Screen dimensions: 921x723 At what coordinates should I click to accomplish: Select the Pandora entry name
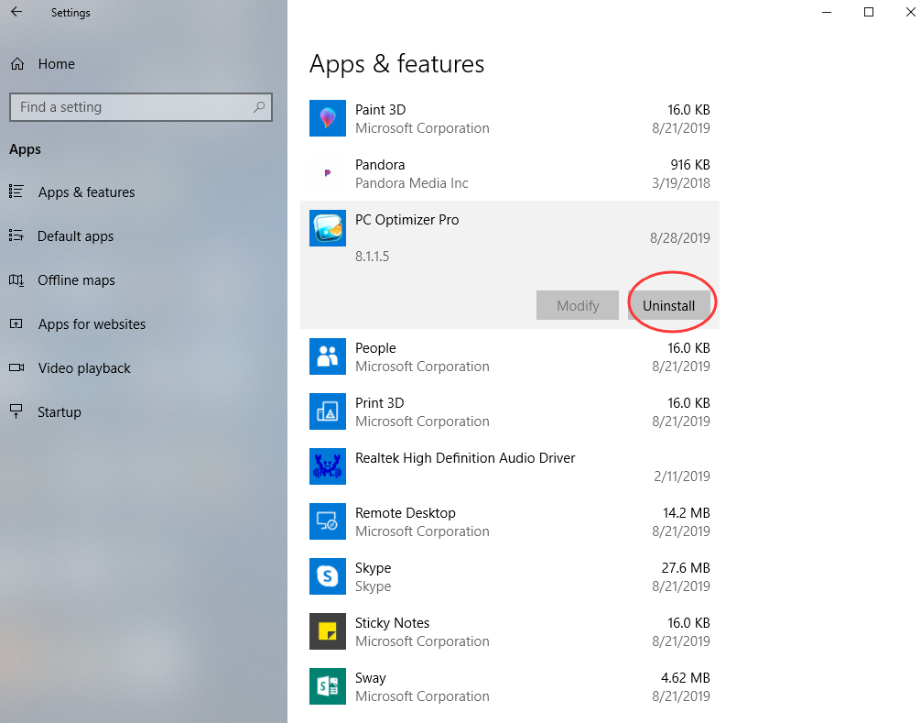point(380,165)
